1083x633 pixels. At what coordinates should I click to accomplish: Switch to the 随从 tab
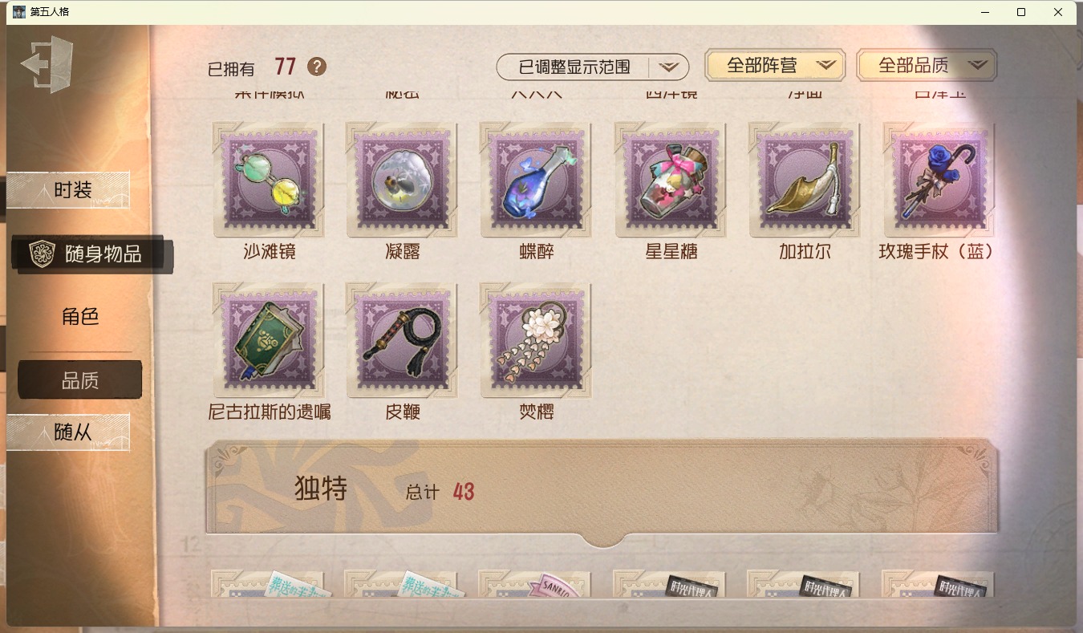click(x=69, y=432)
